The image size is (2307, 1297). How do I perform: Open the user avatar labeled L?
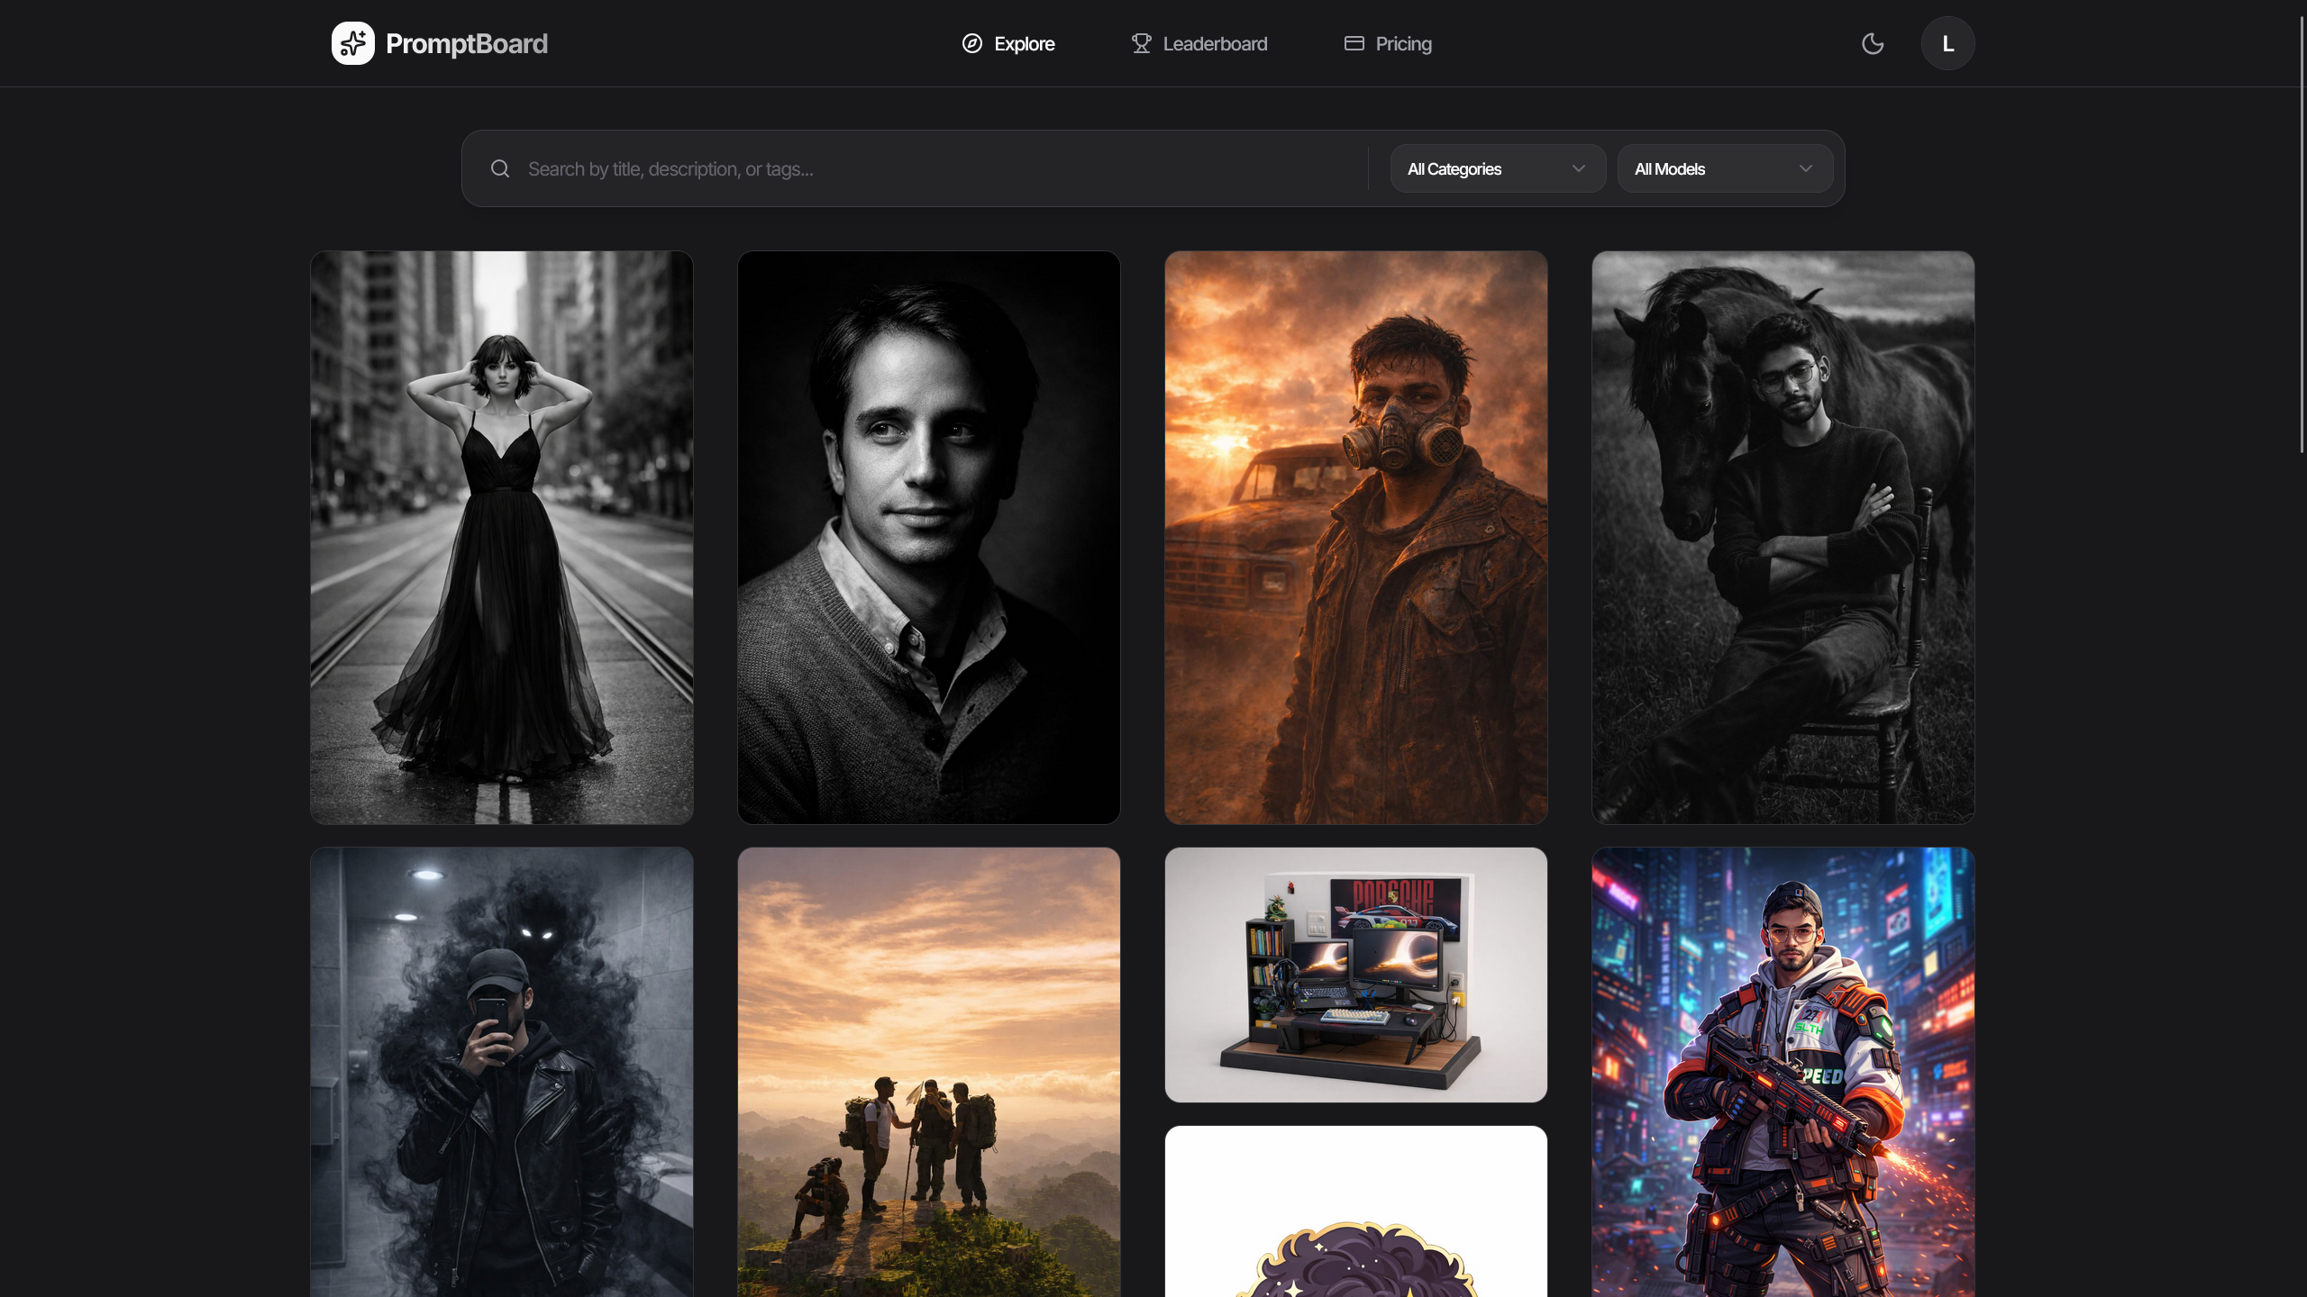(x=1947, y=43)
